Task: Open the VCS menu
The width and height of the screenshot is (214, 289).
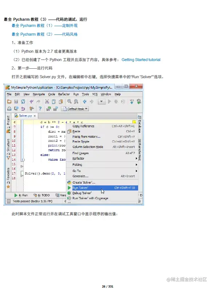Action: [x=95, y=94]
